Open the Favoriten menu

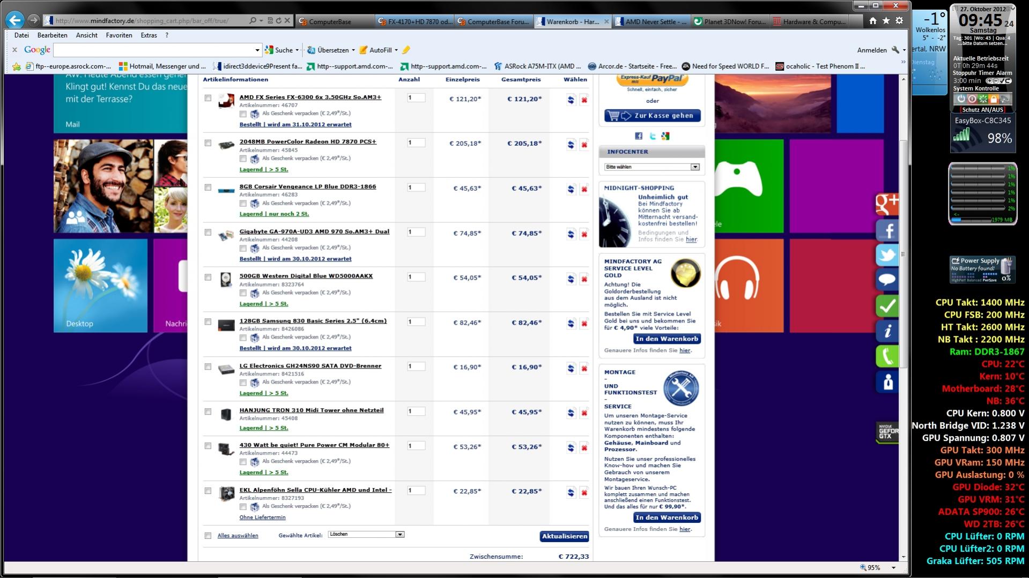(x=119, y=35)
